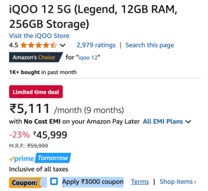Click the Amazon's Choice badge
208x191 pixels.
coord(36,57)
